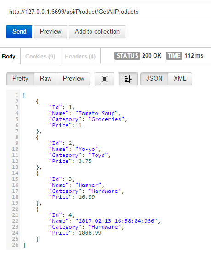
Task: Click the "Id": 2 line
Action: point(62,143)
